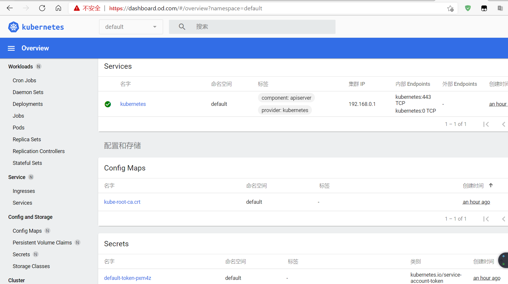Click the search magnifier icon

click(182, 27)
